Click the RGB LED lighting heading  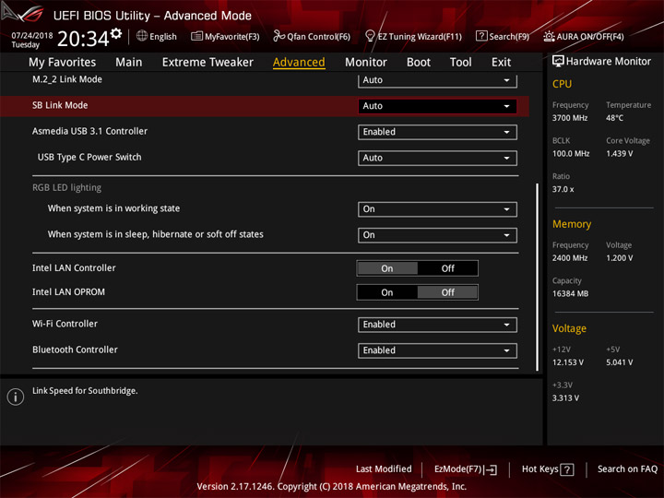[x=67, y=187]
